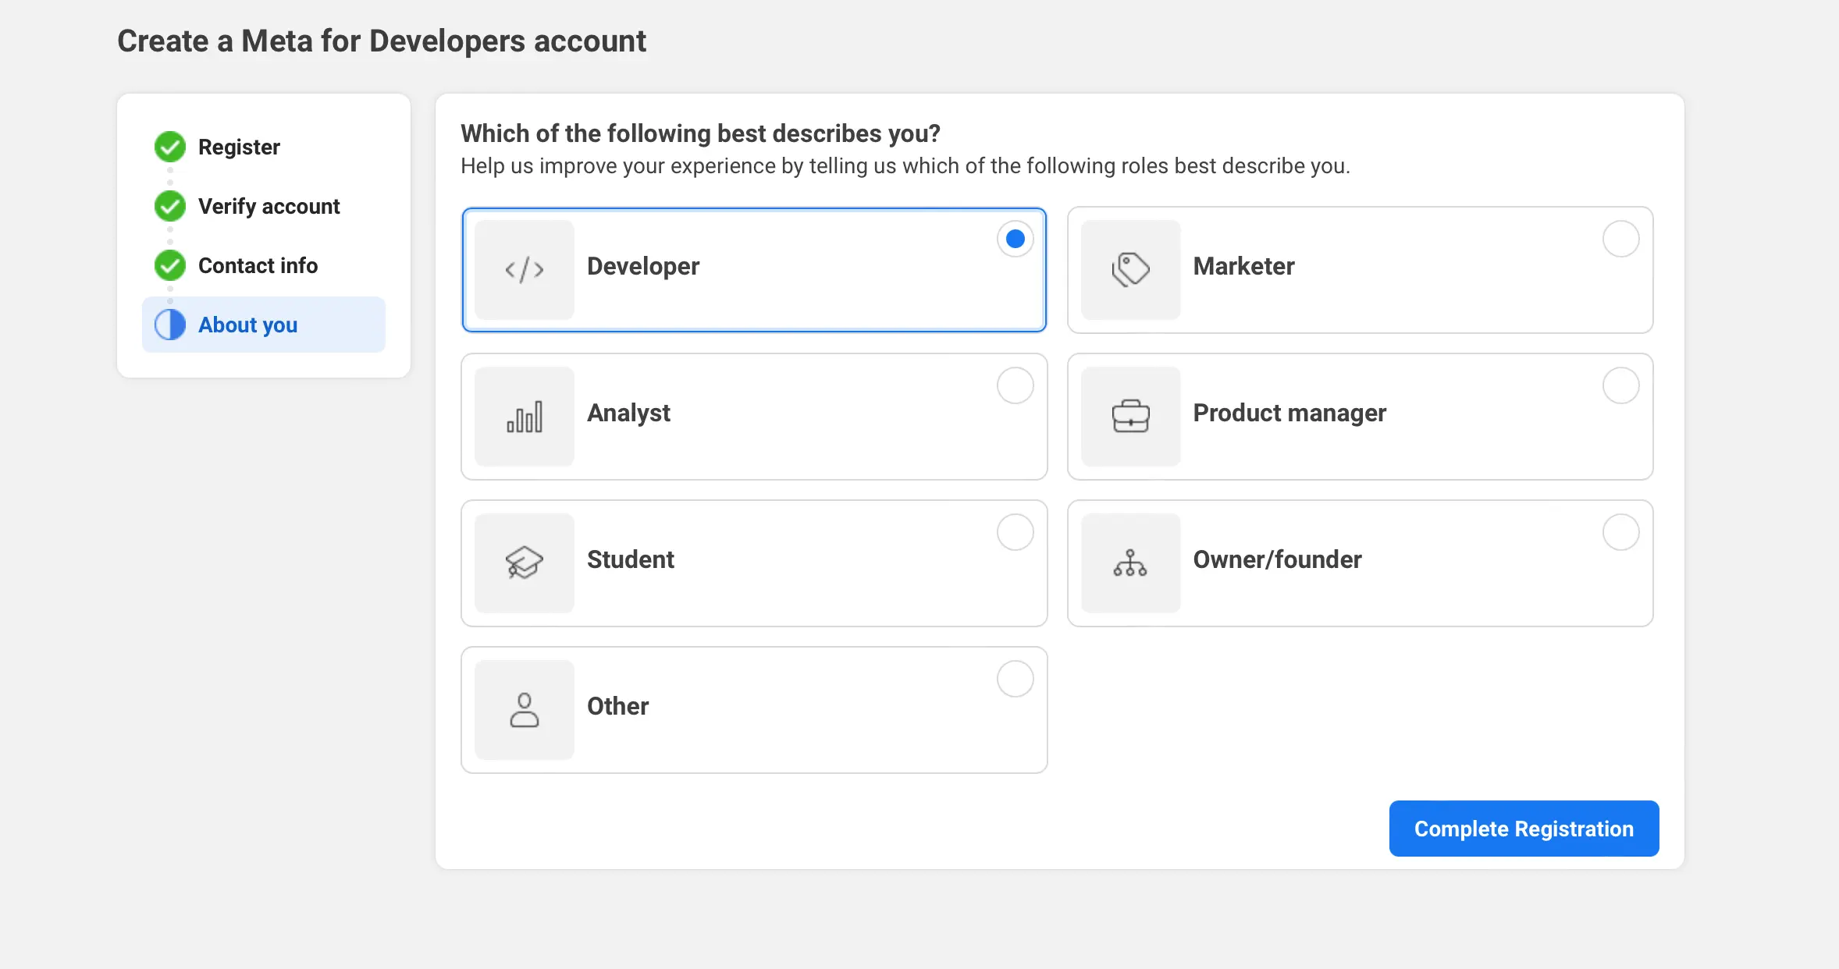Viewport: 1839px width, 969px height.
Task: Click the green checkmark beside Register
Action: 169,147
